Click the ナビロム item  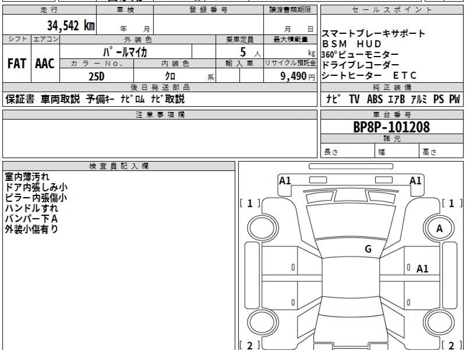(132, 99)
